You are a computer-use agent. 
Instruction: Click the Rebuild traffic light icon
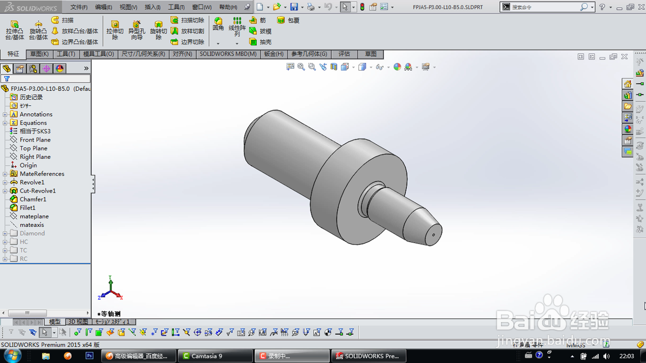362,7
